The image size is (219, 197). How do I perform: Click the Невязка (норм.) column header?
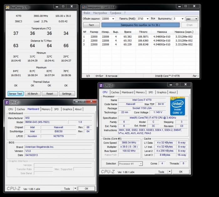pyautogui.click(x=184, y=32)
